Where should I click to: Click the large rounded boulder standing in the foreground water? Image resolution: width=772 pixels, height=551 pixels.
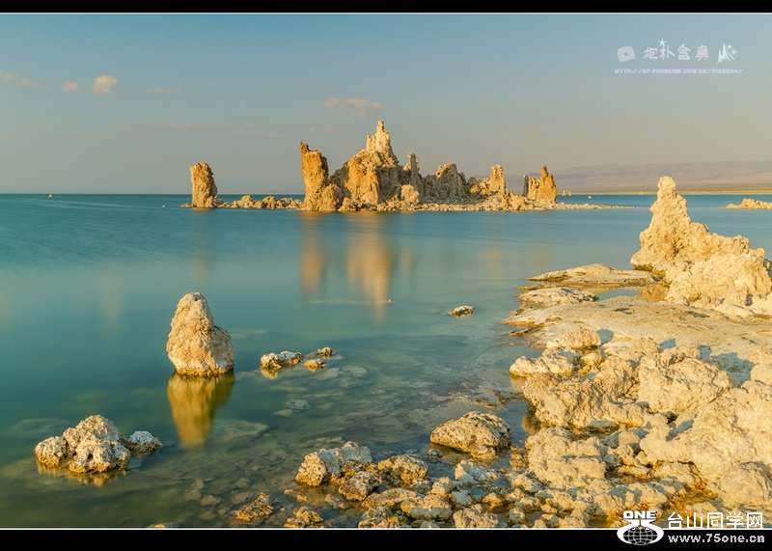click(199, 337)
